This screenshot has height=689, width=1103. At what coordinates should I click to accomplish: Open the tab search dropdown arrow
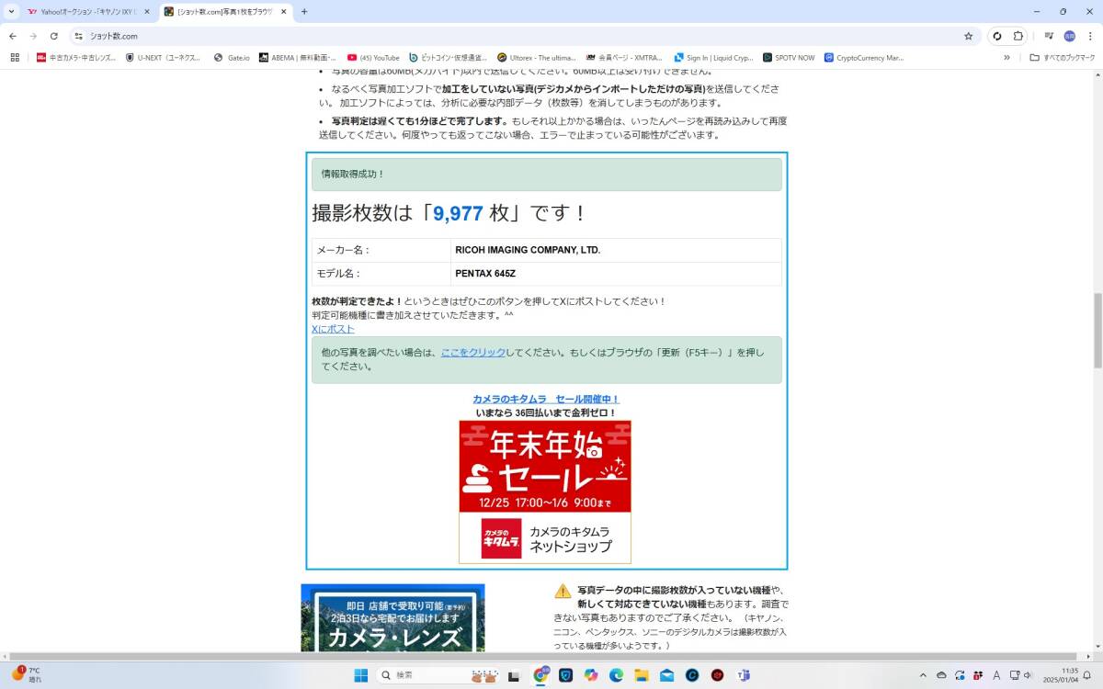10,12
